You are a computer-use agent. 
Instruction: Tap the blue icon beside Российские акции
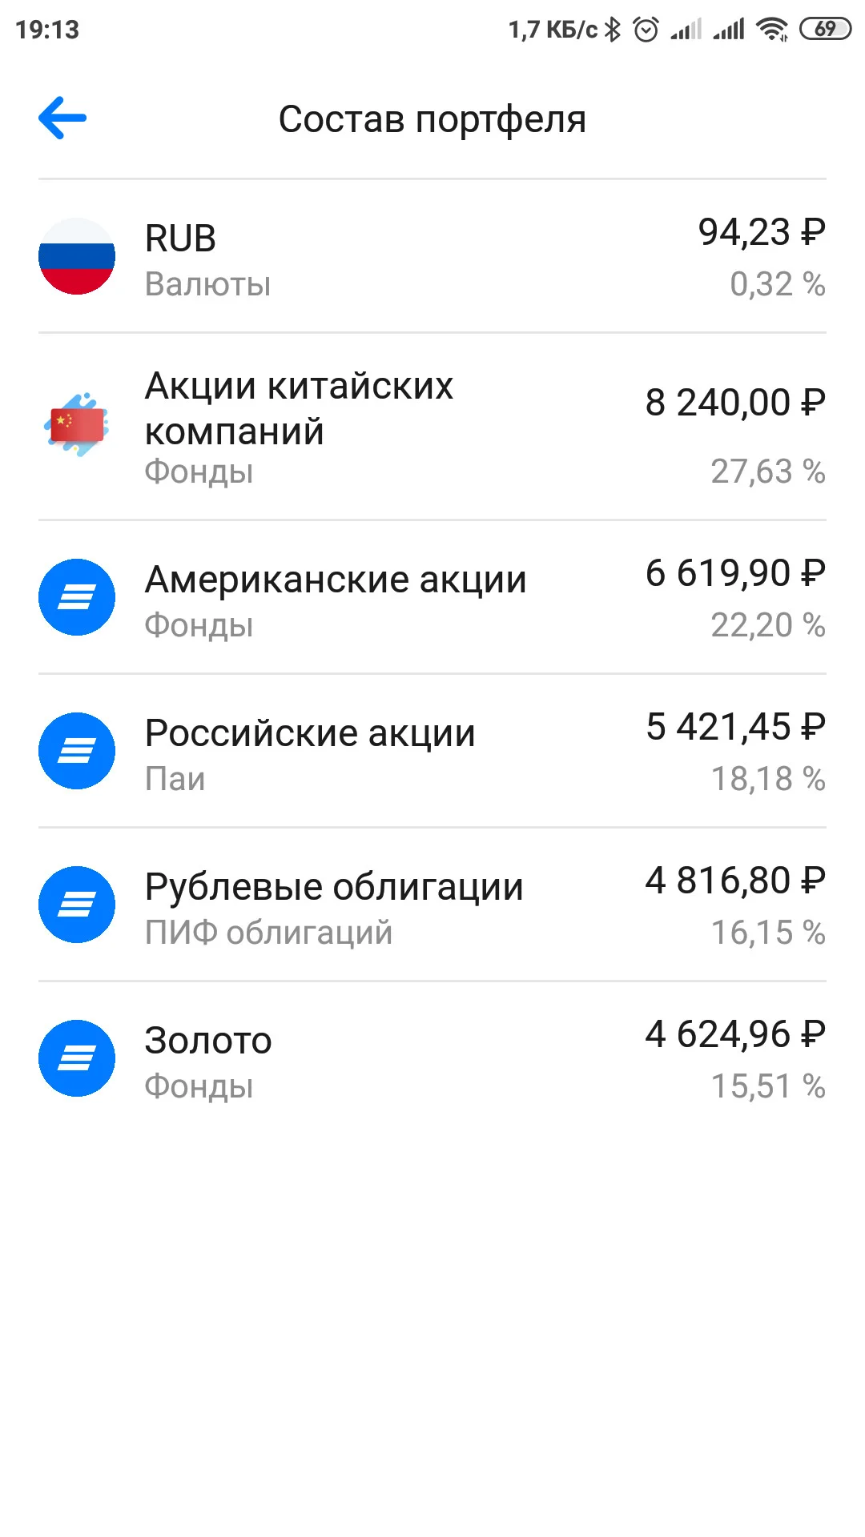tap(77, 751)
